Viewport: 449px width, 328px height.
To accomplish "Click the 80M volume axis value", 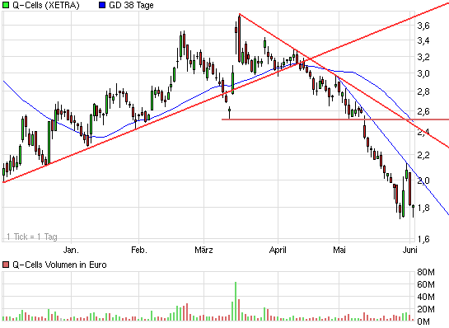I will (x=426, y=272).
